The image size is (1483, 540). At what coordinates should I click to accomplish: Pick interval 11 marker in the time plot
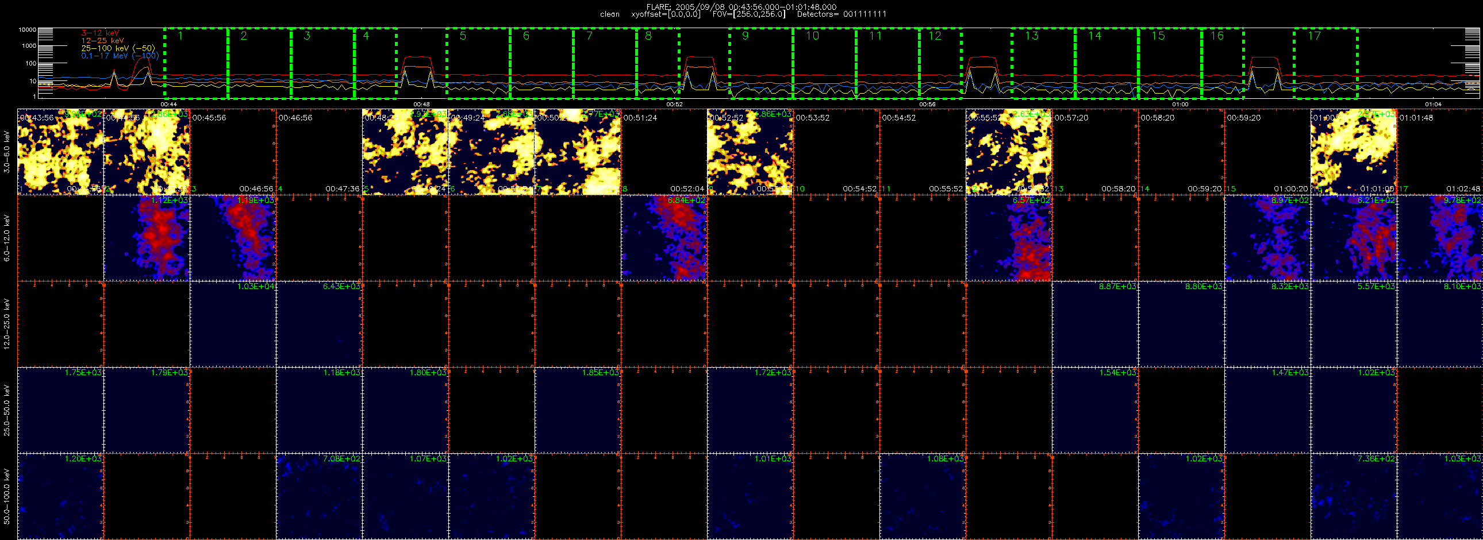click(875, 36)
